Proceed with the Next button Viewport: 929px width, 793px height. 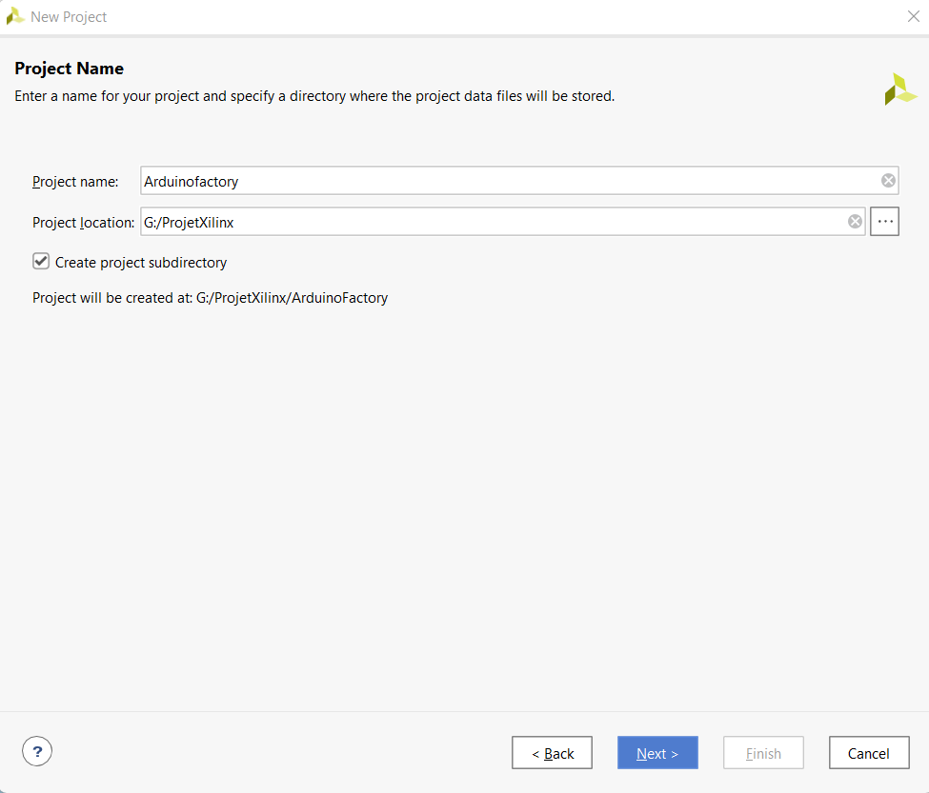point(657,753)
